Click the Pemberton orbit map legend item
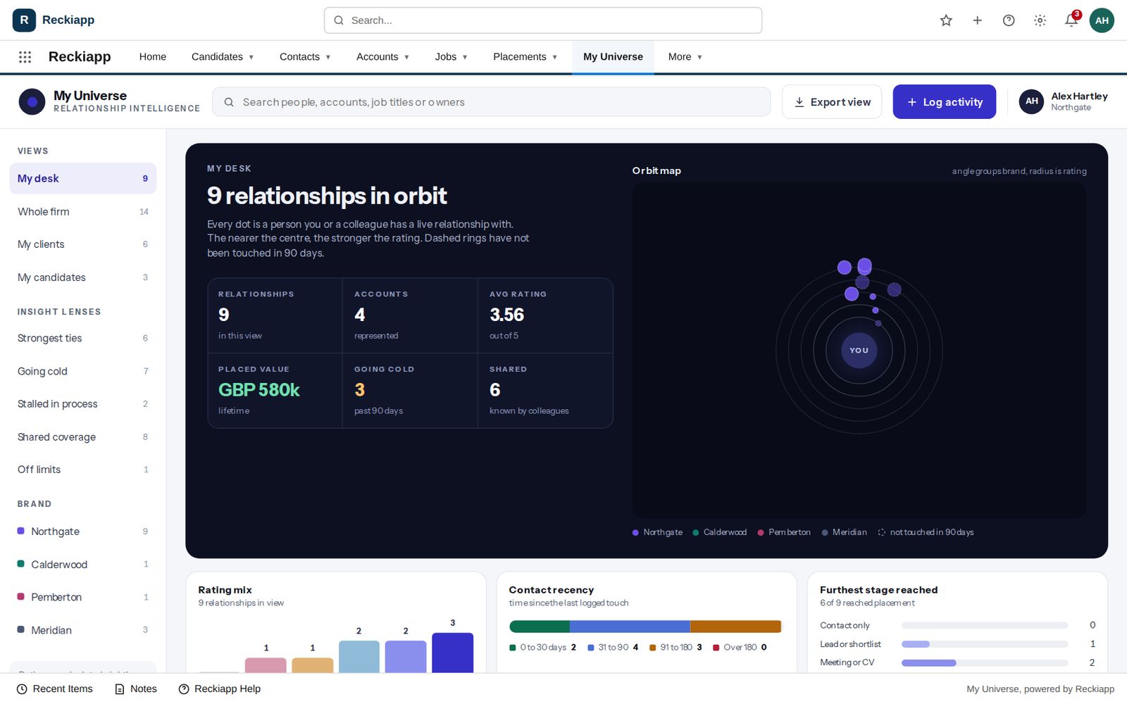Viewport: 1127px width, 704px height. pyautogui.click(x=784, y=532)
